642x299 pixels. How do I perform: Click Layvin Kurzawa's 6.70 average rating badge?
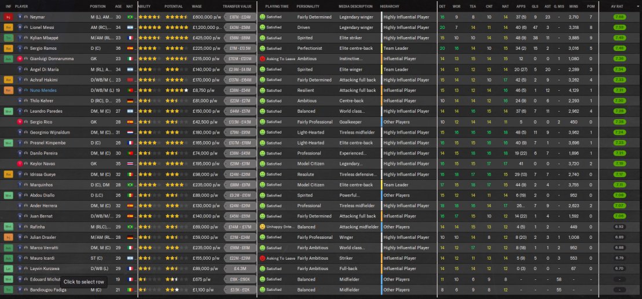(619, 269)
